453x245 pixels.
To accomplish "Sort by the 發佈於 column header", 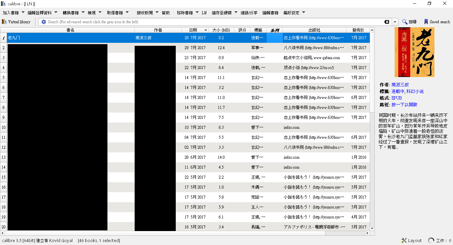I will point(358,30).
